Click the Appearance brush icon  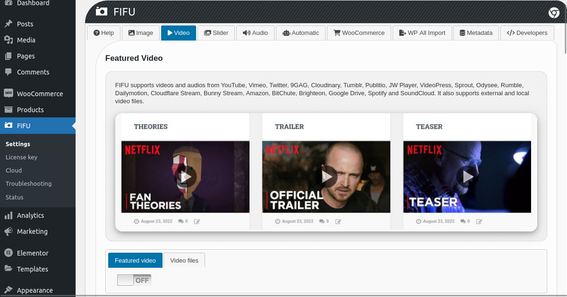click(8, 290)
